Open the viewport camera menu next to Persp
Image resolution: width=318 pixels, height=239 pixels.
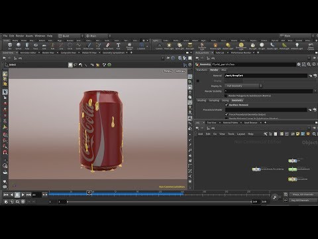[x=180, y=71]
